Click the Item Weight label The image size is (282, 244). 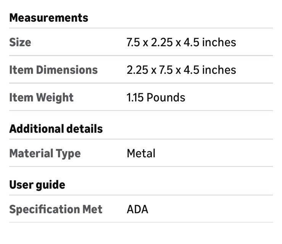click(41, 97)
